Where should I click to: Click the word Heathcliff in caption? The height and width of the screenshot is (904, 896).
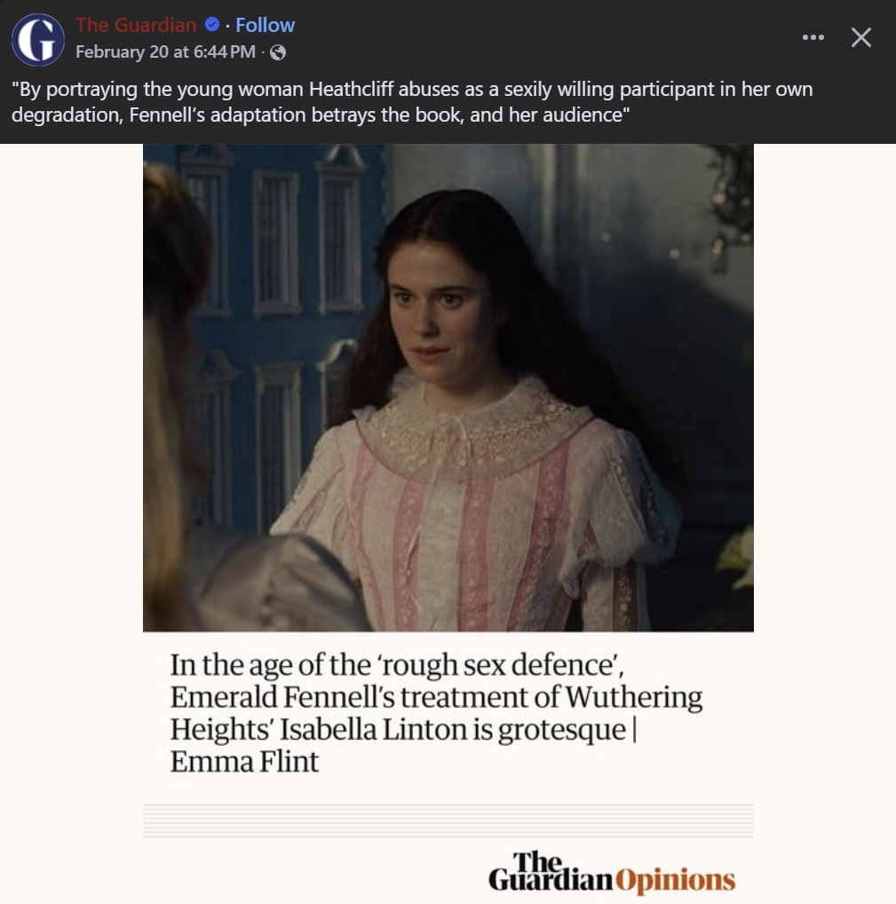(x=351, y=90)
